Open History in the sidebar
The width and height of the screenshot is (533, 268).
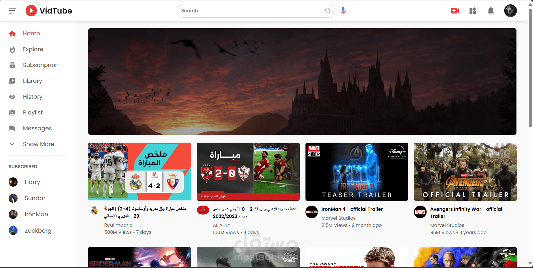[33, 97]
